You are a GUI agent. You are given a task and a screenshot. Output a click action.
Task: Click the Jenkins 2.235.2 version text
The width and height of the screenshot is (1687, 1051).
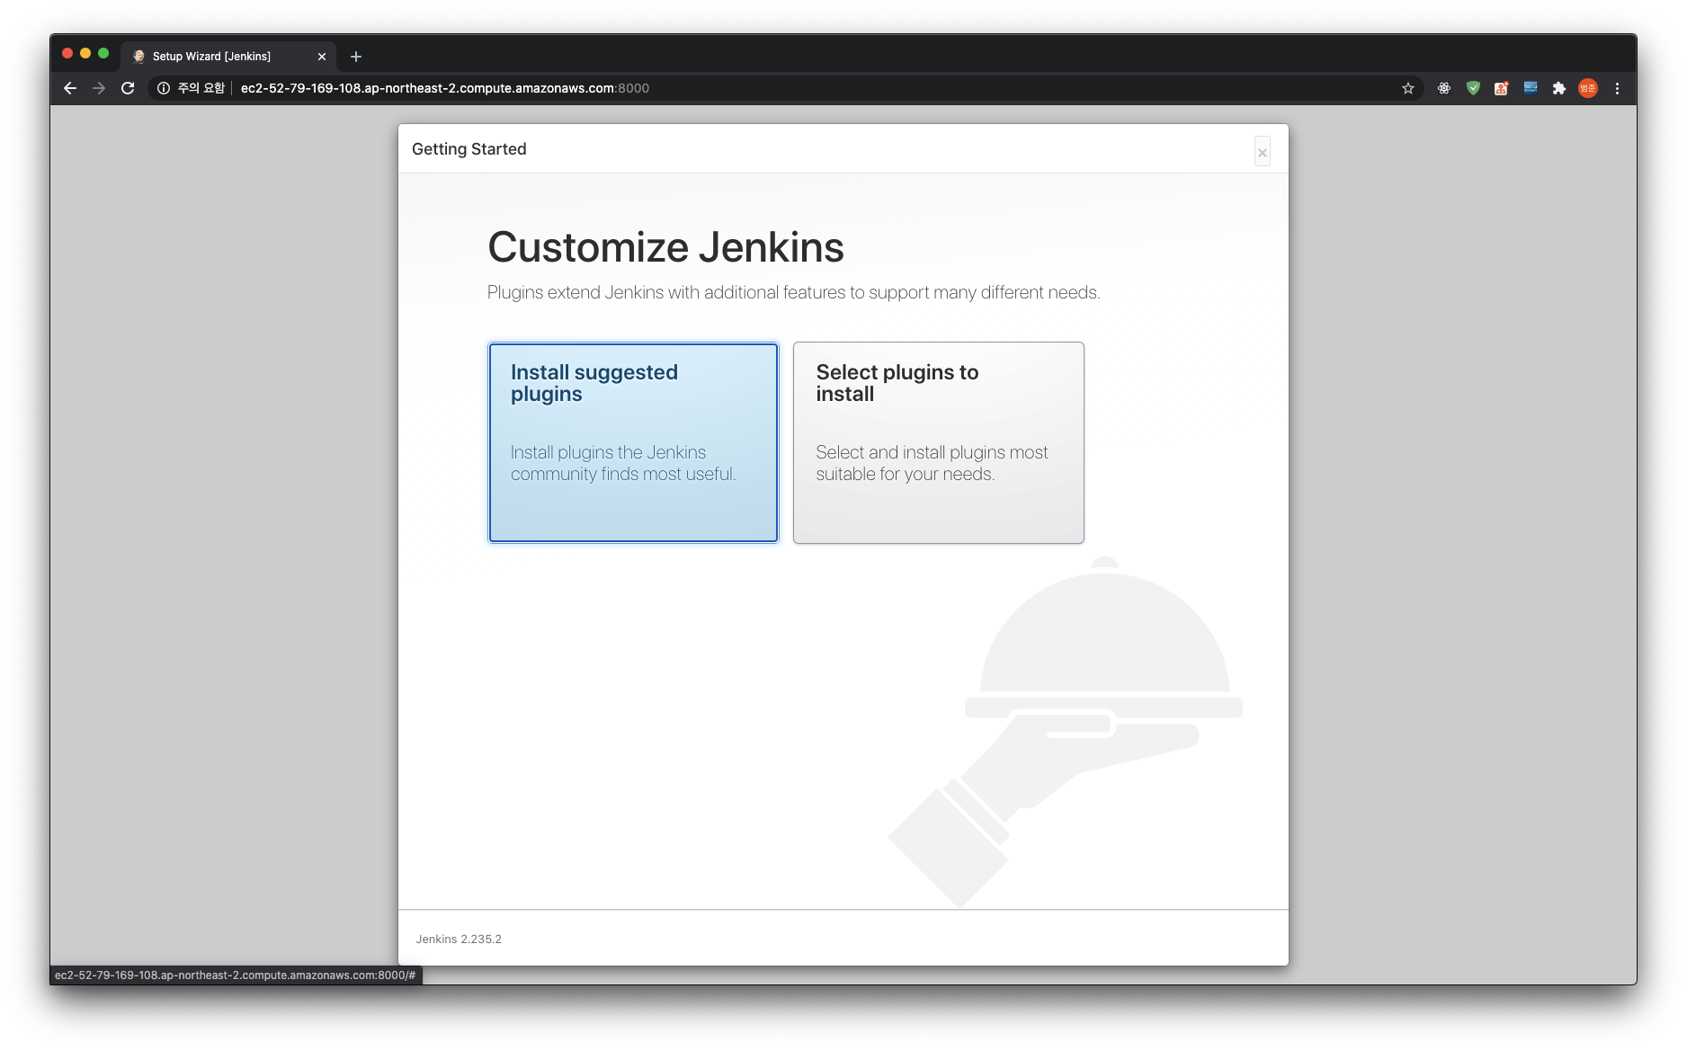(459, 939)
